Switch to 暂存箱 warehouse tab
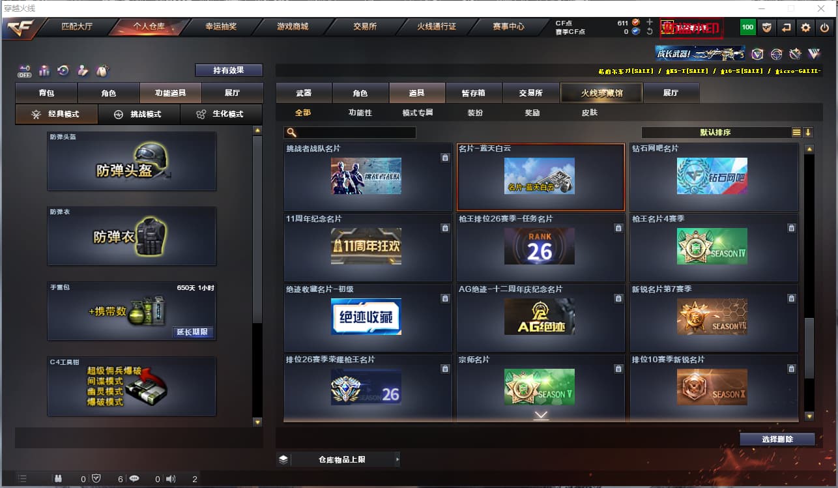Viewport: 838px width, 488px height. click(x=474, y=93)
